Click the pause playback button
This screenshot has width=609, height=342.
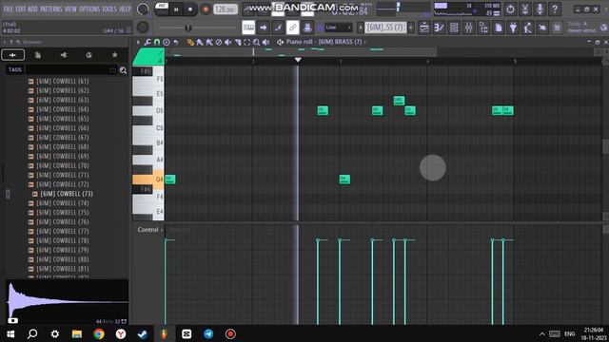coord(176,9)
